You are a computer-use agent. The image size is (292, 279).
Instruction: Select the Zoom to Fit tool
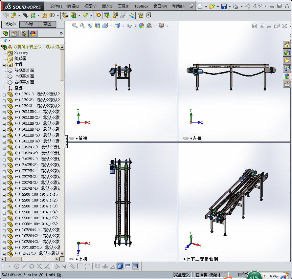tap(75, 26)
